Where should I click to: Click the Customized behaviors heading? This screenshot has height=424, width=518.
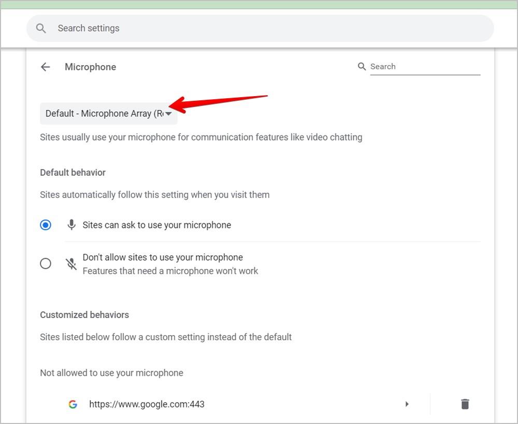84,315
